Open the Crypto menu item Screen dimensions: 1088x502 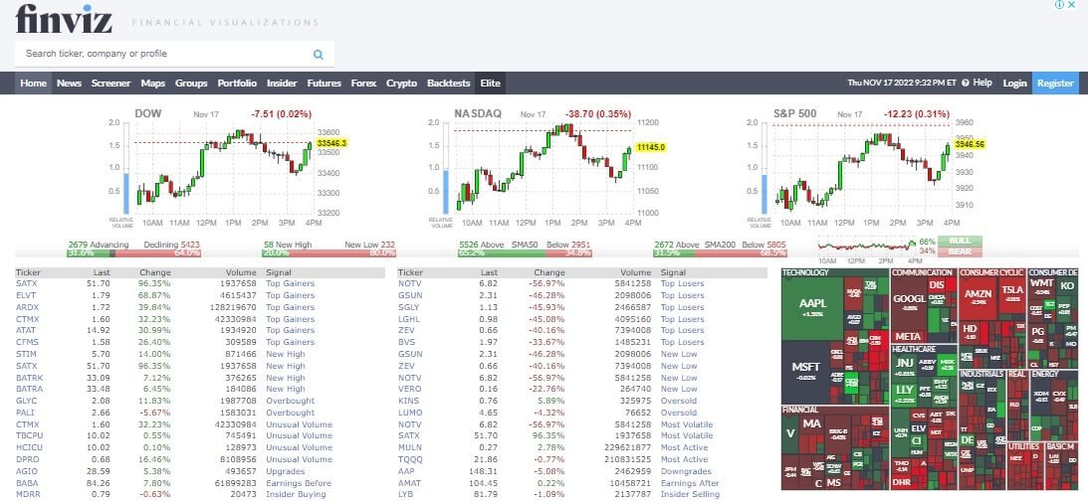click(x=402, y=84)
